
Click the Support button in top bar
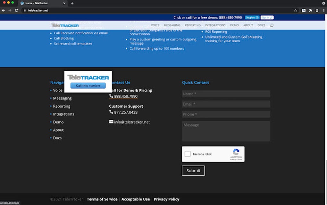(252, 18)
